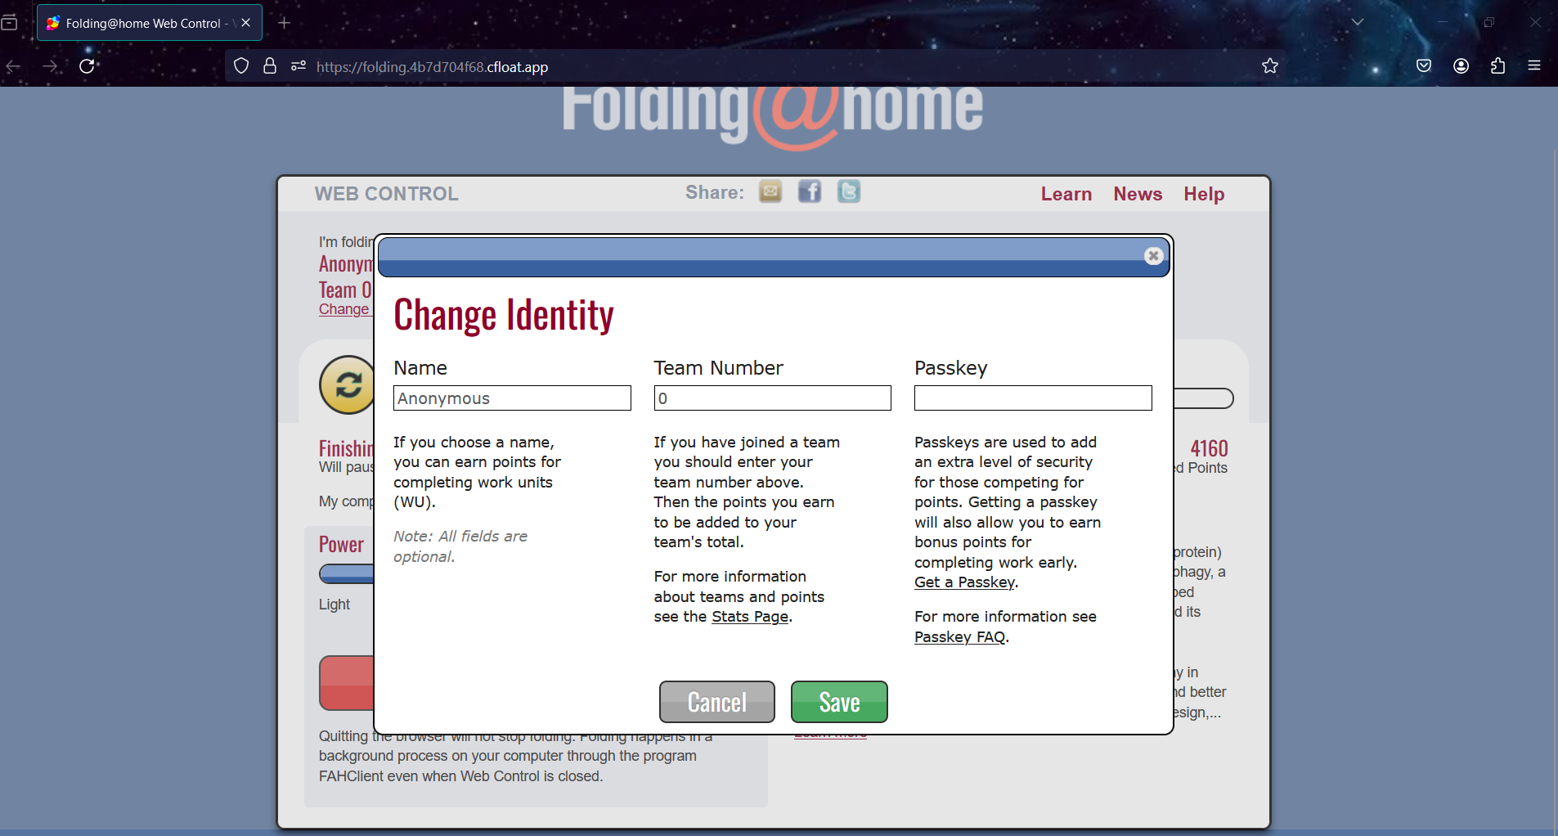This screenshot has height=836, width=1558.
Task: Cancel the identity change
Action: pyautogui.click(x=717, y=702)
